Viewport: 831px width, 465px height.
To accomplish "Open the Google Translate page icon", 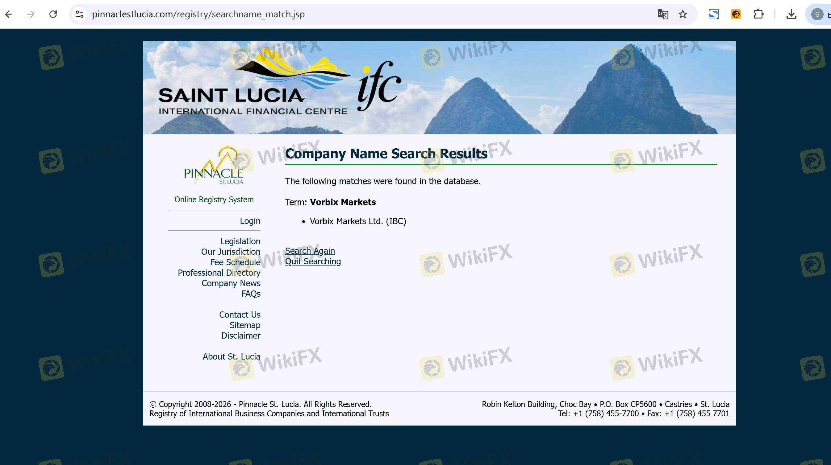I will (x=662, y=14).
